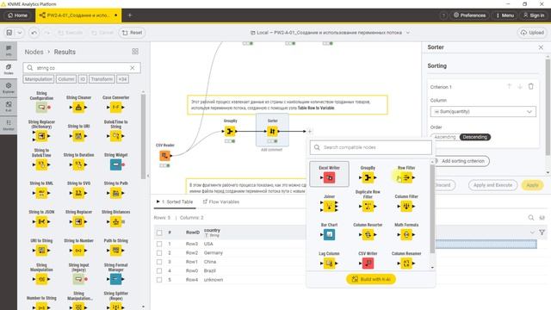This screenshot has height=310, width=551.
Task: Clear the node search text
Action: pyautogui.click(x=132, y=68)
